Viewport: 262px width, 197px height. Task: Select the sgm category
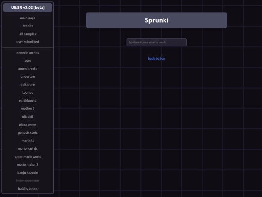[28, 61]
